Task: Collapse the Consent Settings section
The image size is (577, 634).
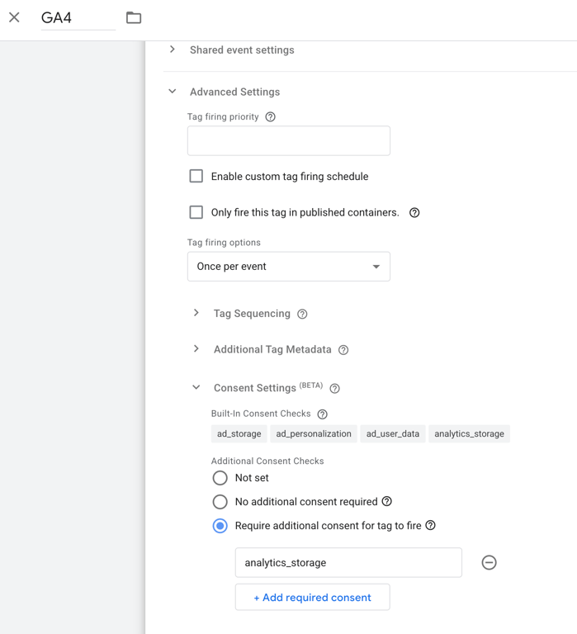Action: coord(196,387)
